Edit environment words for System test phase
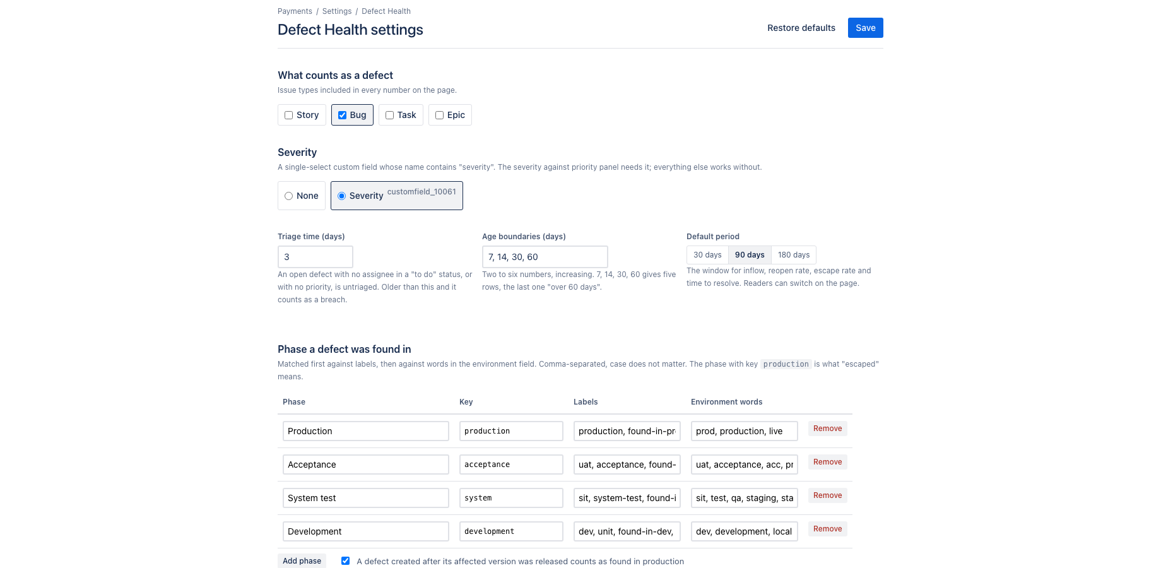 coord(745,498)
